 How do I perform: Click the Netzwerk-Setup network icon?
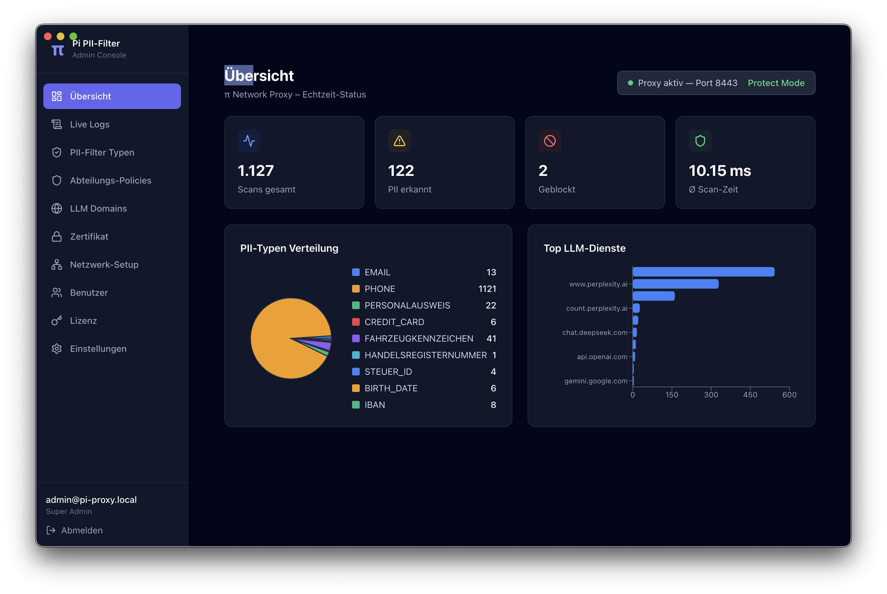point(56,264)
